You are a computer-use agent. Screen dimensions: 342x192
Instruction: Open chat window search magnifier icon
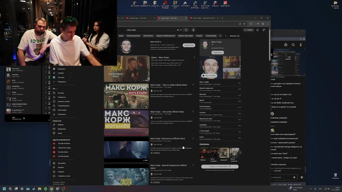(293, 45)
